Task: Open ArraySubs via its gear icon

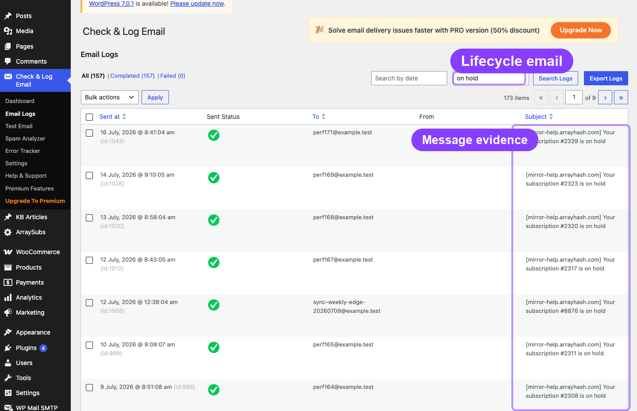Action: pos(8,232)
